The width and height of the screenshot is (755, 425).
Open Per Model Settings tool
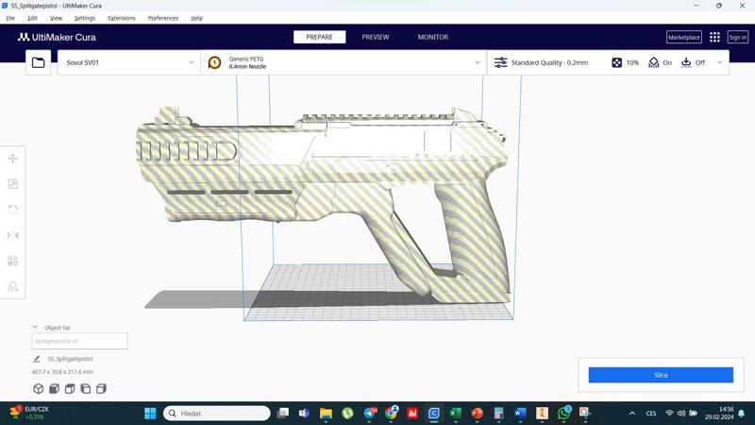click(13, 261)
